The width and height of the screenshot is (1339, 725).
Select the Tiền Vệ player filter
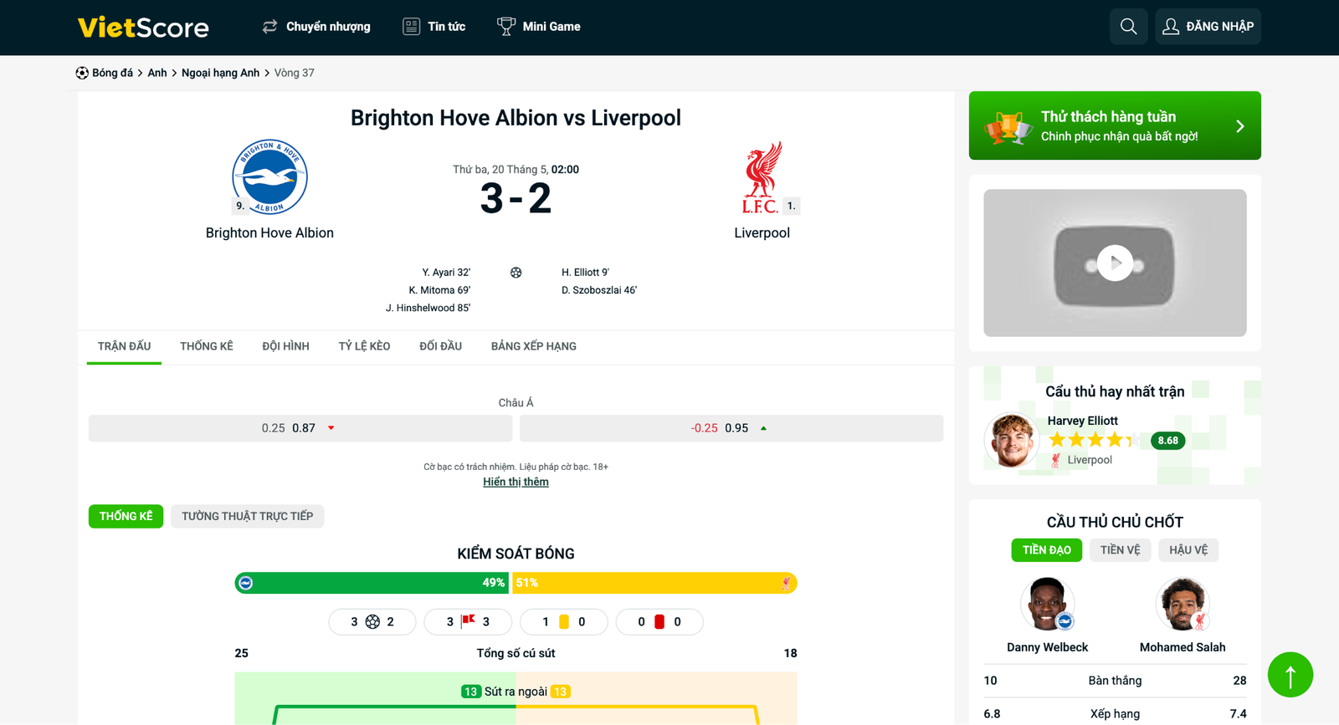pos(1120,549)
